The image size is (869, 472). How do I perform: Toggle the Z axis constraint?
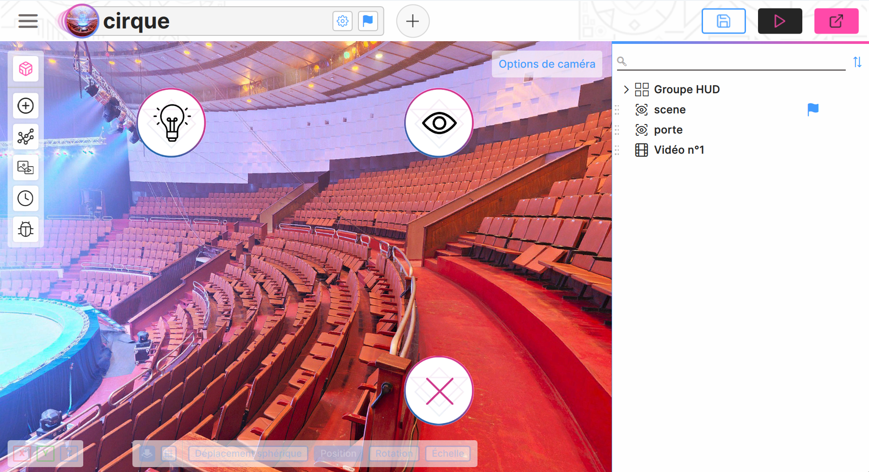click(69, 454)
